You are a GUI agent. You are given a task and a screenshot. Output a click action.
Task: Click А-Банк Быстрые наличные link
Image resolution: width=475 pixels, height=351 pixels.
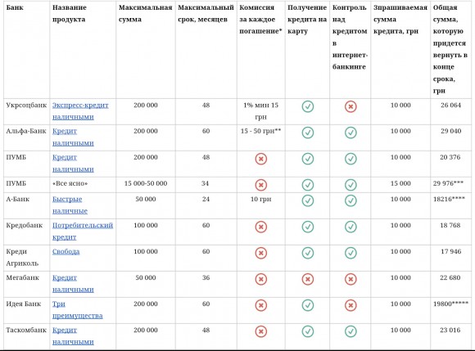tap(70, 205)
